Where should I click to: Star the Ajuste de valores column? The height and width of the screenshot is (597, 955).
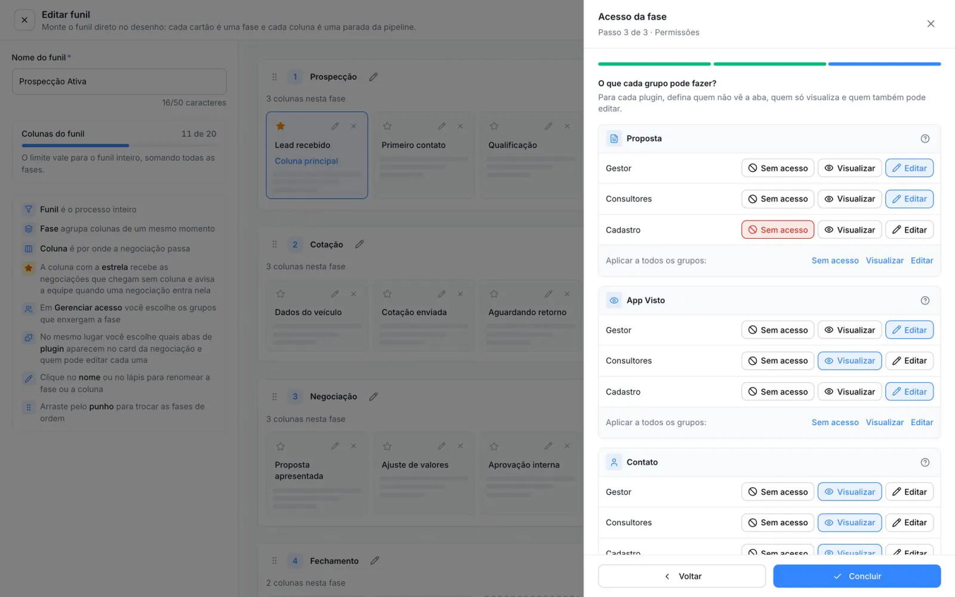tap(387, 446)
